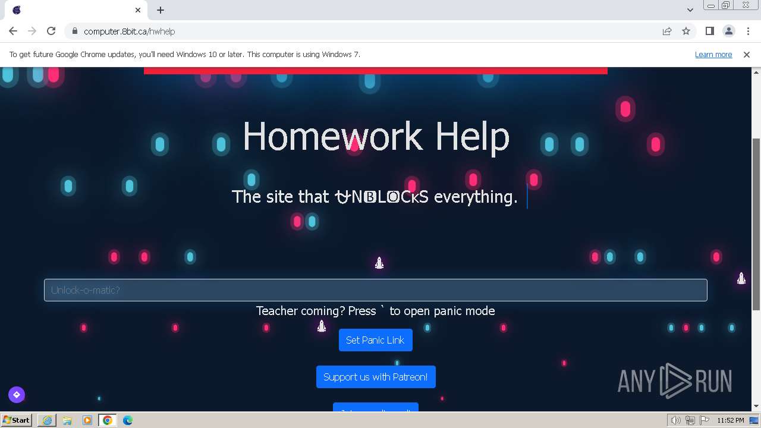Open the Windows Start menu
761x428 pixels.
tap(16, 420)
